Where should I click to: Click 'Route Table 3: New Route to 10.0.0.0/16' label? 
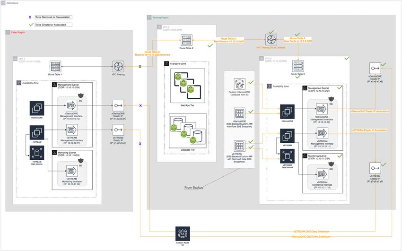click(298, 39)
